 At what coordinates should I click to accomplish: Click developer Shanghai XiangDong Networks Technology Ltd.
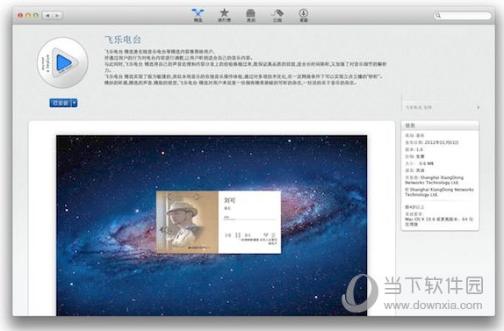435,180
